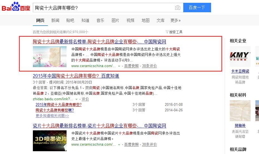This screenshot has width=259, height=154.
Task: Open sub-link 2015年陶瓷十大品牌有哪些?
Action: pos(59,105)
